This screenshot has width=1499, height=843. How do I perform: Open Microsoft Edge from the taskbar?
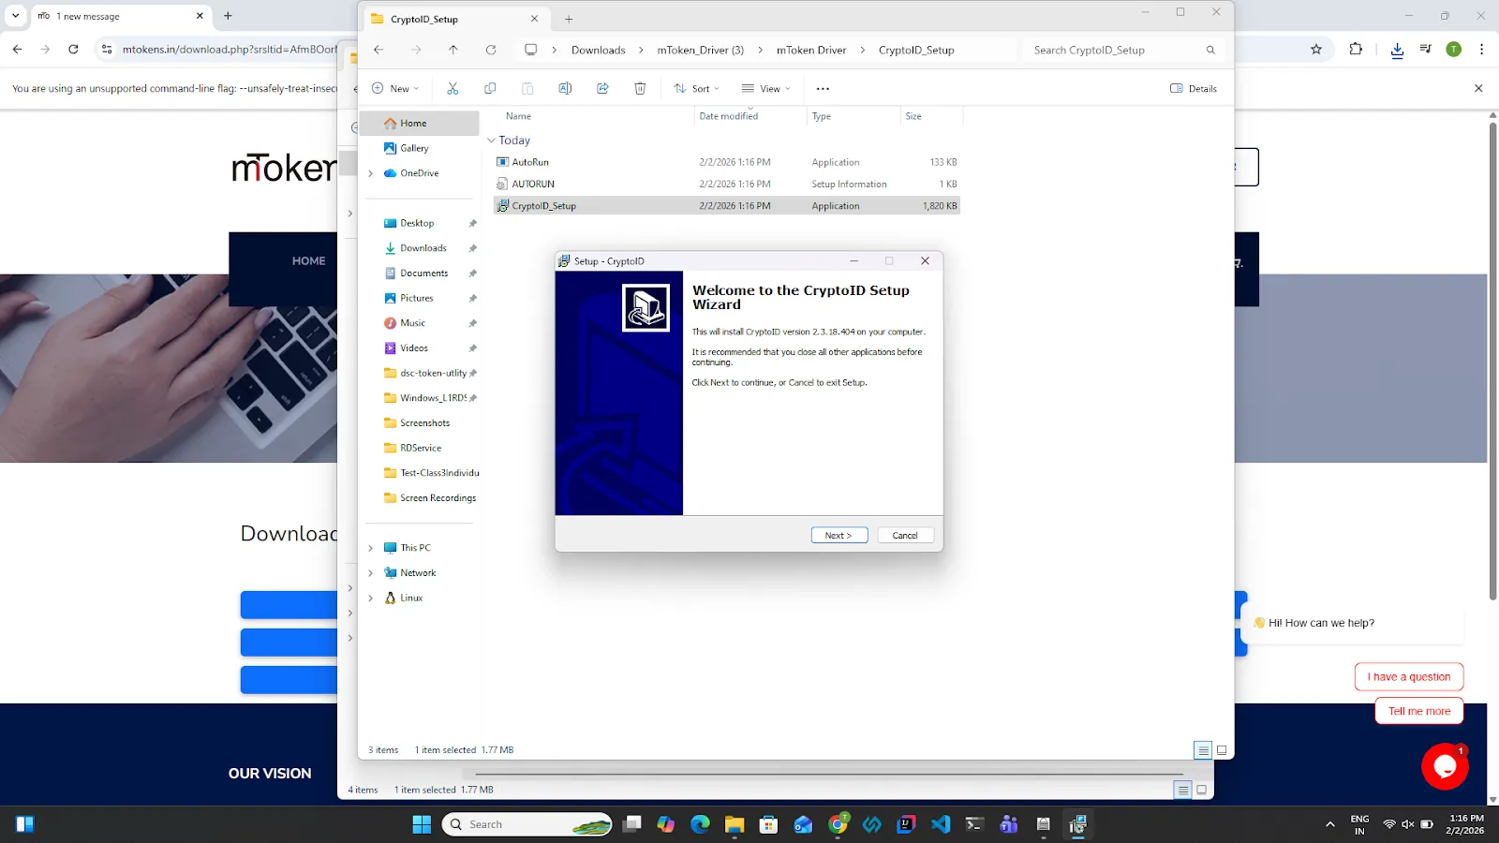coord(700,824)
